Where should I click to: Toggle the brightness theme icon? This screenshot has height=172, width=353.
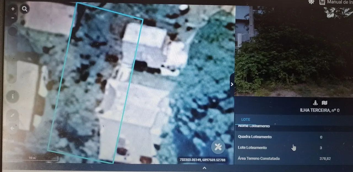311,2
